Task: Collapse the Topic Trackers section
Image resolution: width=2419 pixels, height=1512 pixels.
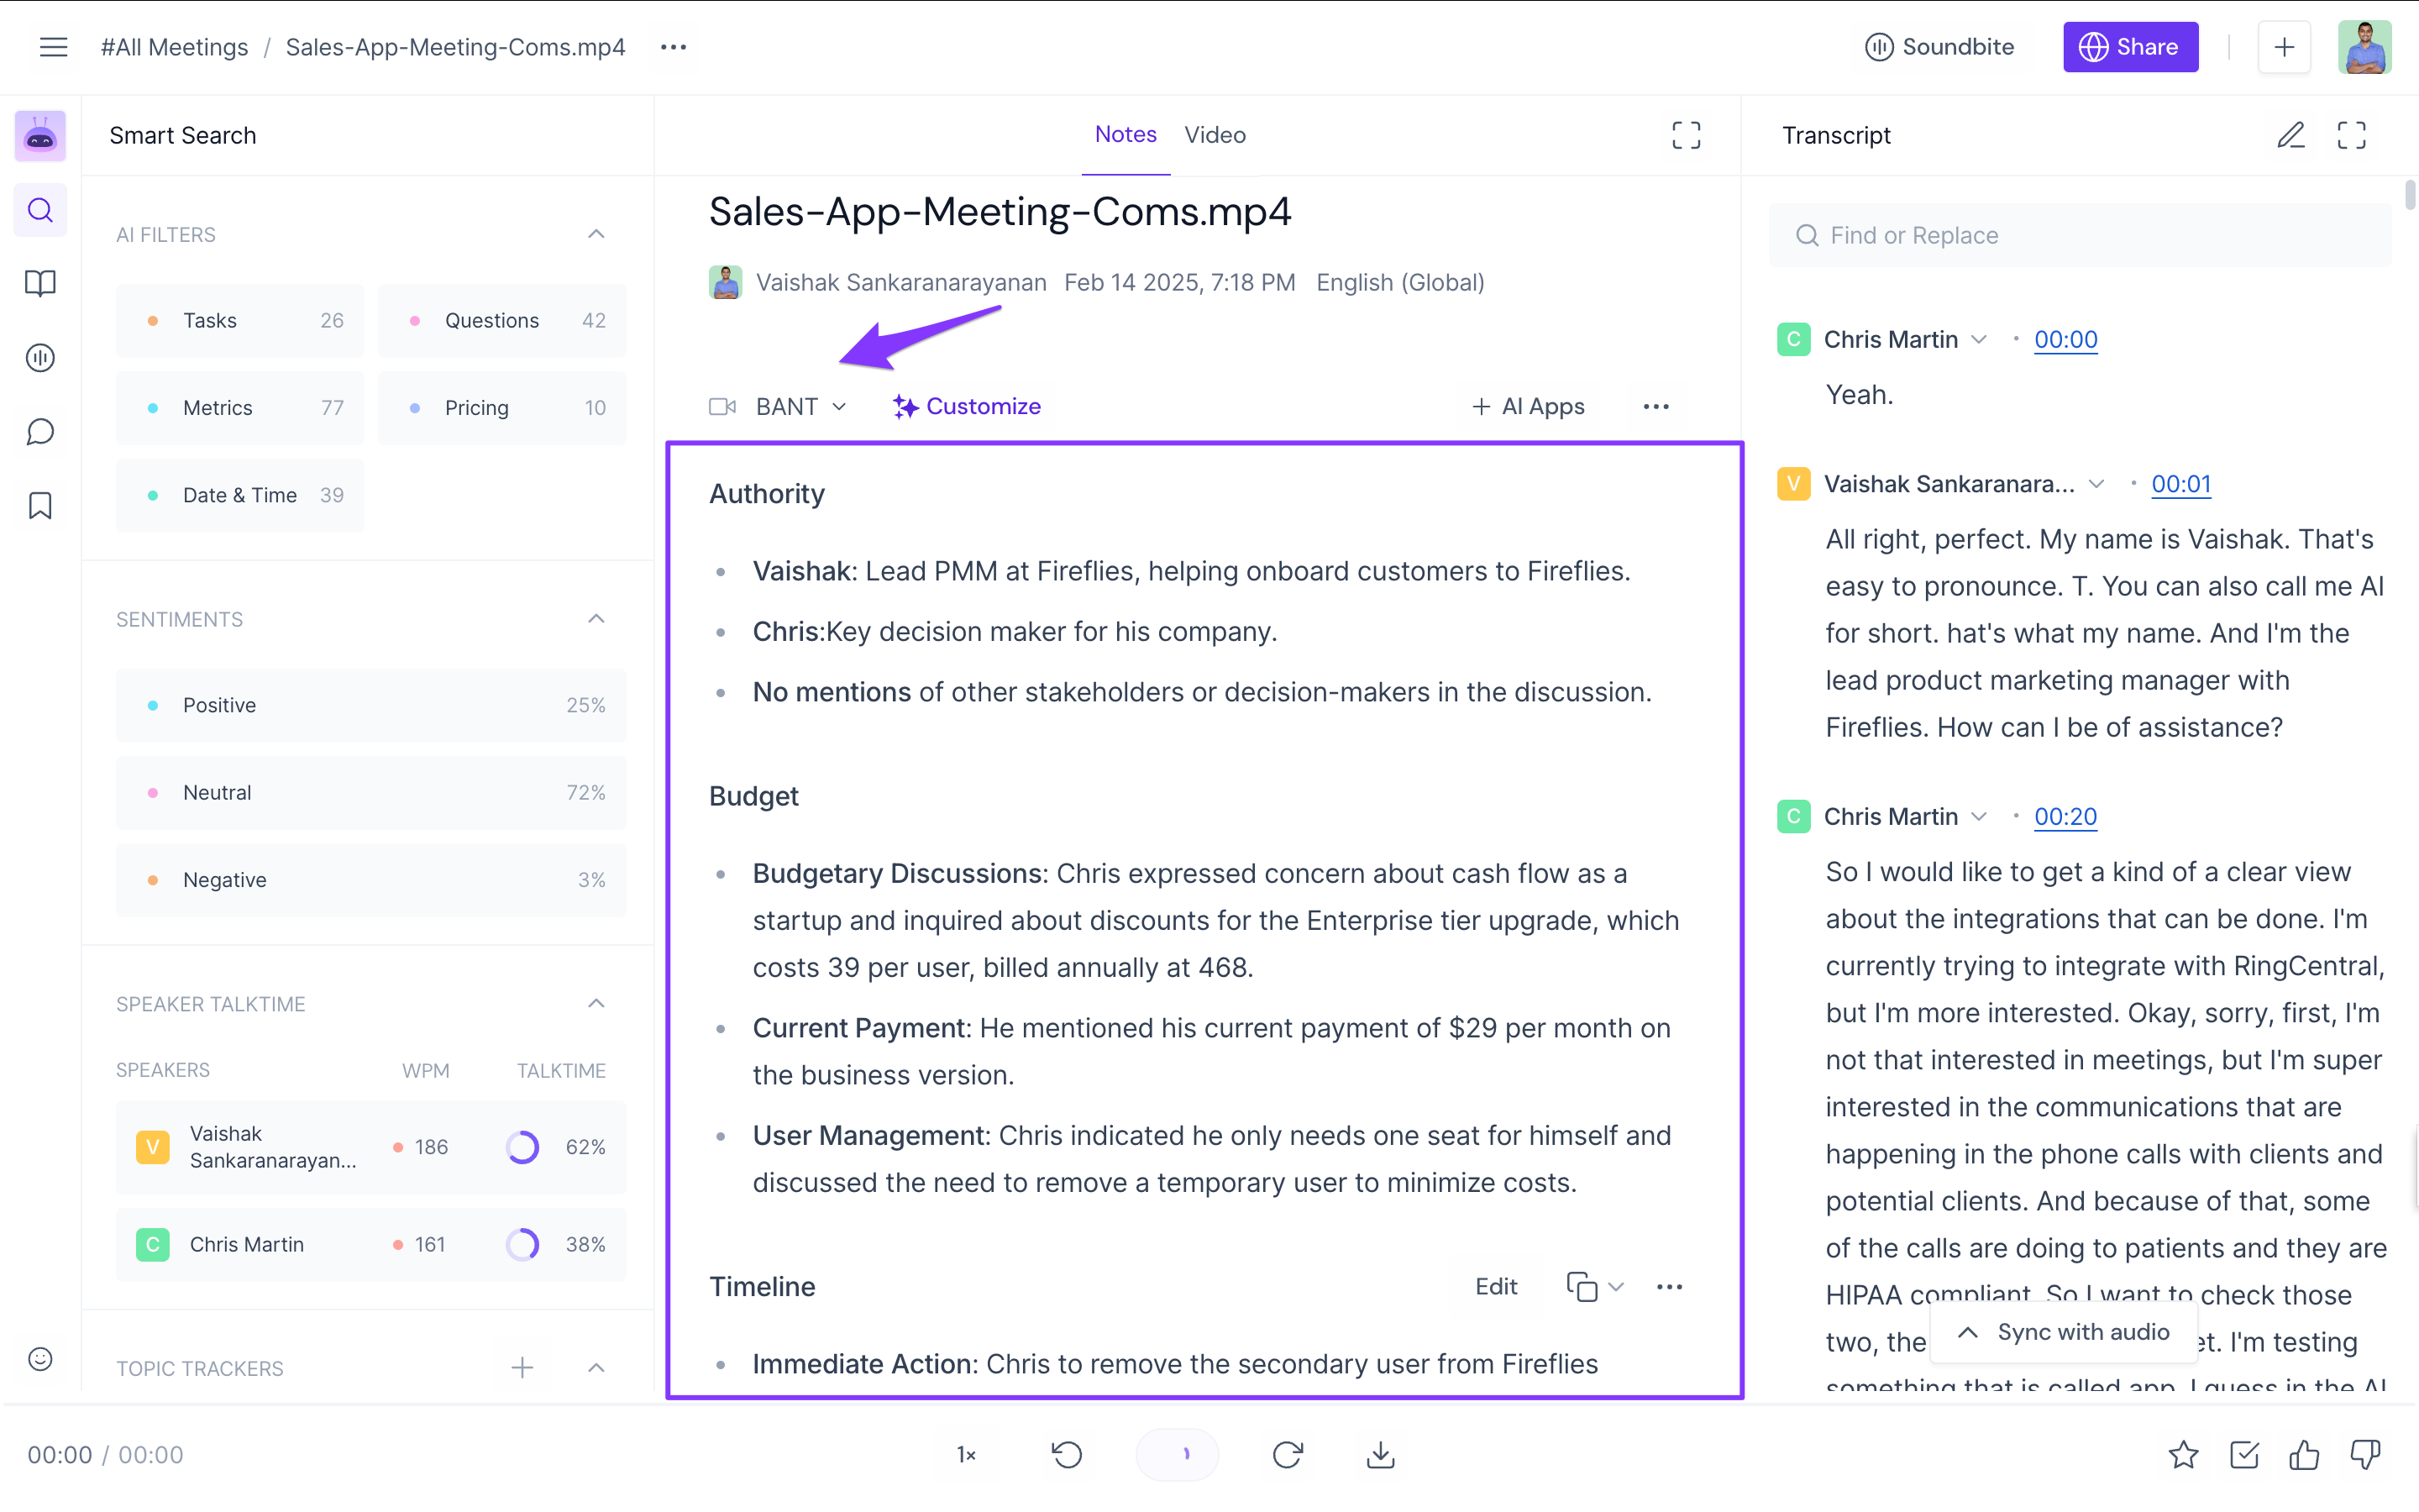Action: [x=596, y=1368]
